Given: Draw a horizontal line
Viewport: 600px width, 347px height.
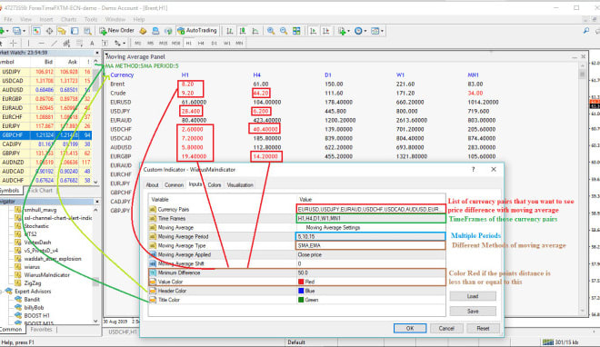Looking at the screenshot, I should [41, 44].
